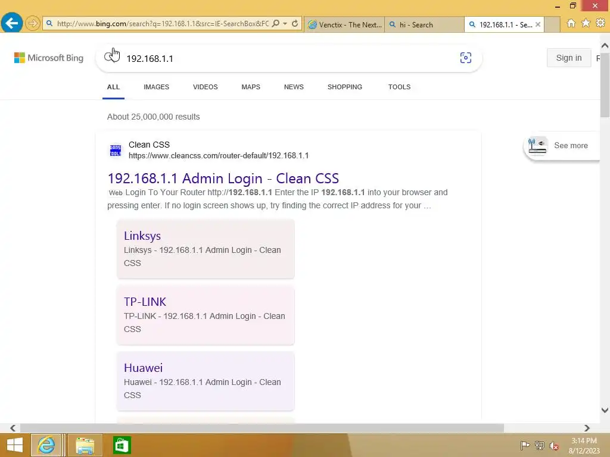This screenshot has width=610, height=457.
Task: Switch to the Venctix browser tab
Action: pos(344,24)
